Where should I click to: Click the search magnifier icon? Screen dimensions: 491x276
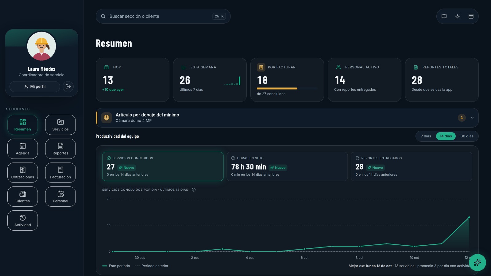click(103, 16)
